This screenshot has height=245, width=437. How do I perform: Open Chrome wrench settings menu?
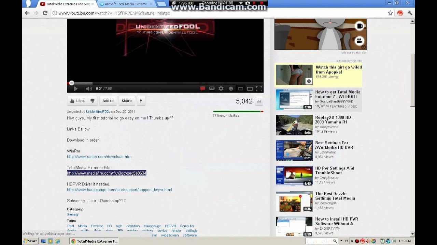coord(410,13)
